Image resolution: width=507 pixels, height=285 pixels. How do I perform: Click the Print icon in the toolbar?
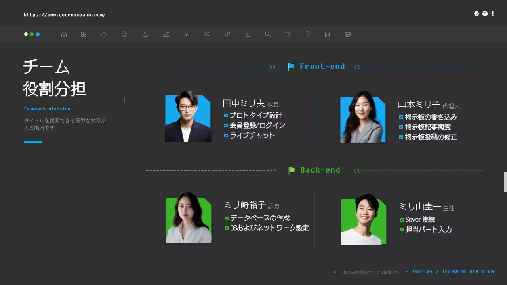(347, 34)
